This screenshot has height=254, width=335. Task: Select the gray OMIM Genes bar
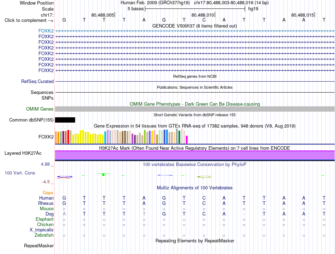tap(195, 109)
